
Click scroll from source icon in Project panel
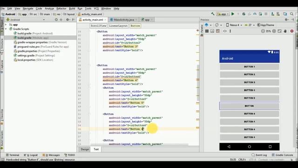(56, 20)
